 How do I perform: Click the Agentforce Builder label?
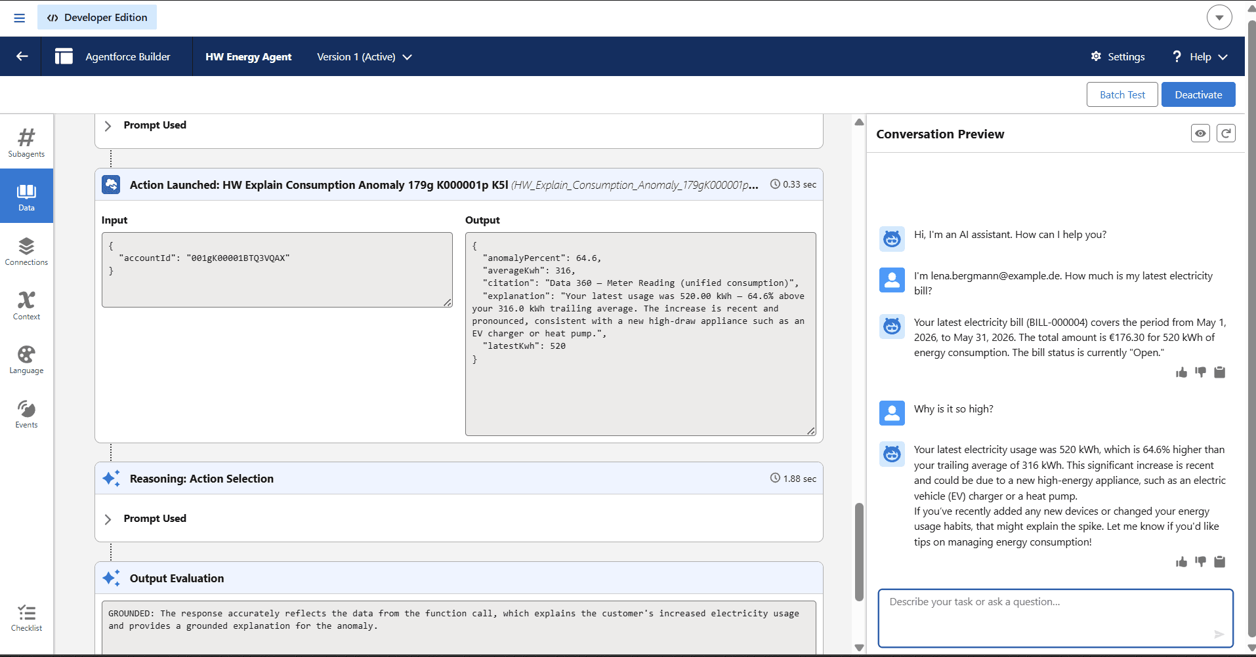point(128,57)
